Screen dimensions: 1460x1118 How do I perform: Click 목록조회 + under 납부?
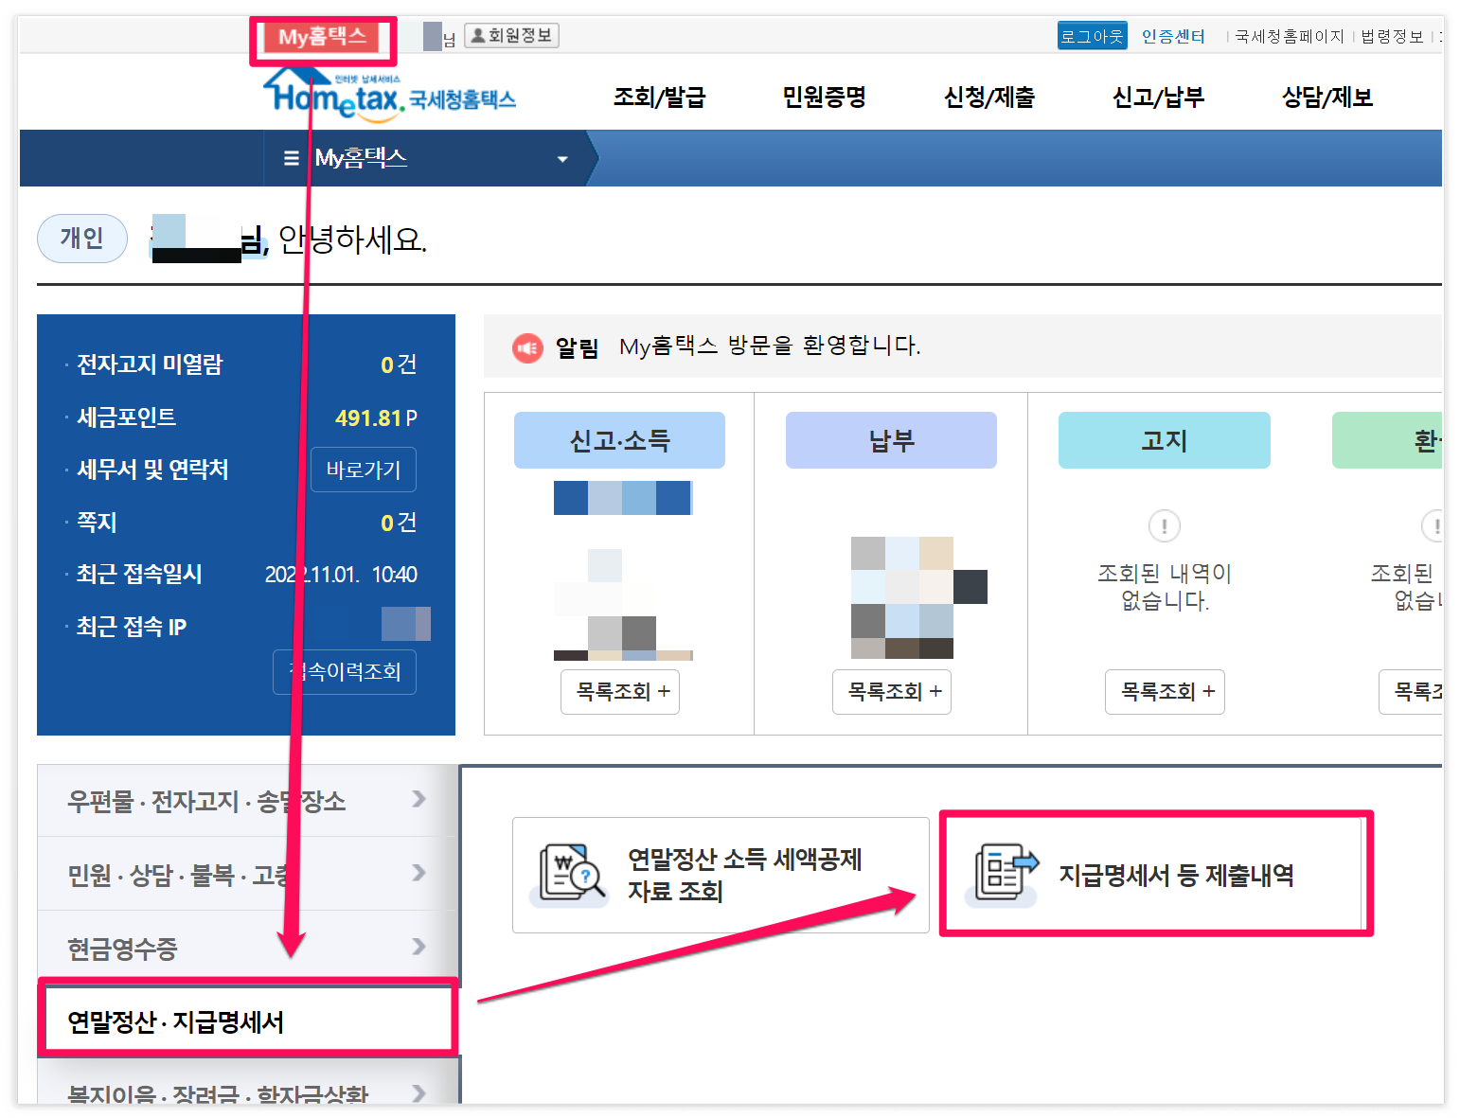[x=892, y=692]
